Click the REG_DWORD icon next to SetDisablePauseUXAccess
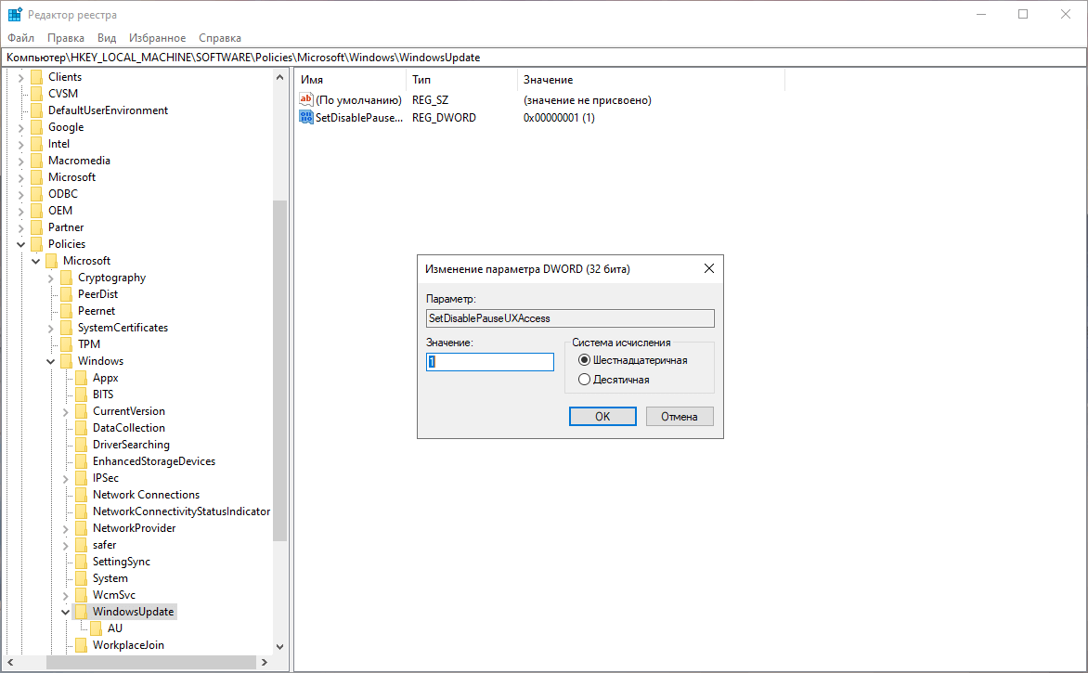This screenshot has width=1088, height=673. (305, 117)
